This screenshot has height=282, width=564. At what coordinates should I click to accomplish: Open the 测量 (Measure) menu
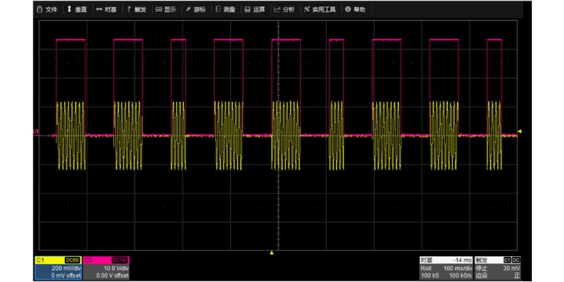point(226,10)
